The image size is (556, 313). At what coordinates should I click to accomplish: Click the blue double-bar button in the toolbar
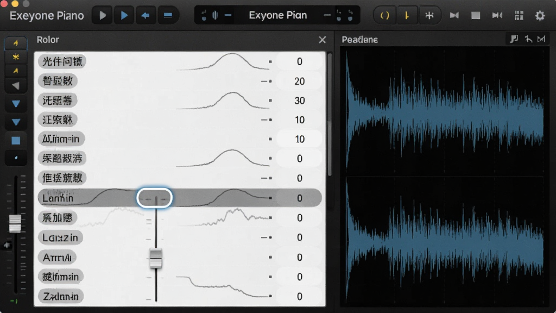coord(168,15)
